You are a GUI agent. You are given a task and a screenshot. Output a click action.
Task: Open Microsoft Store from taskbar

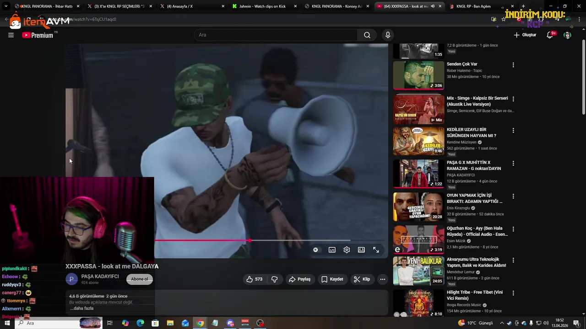[x=155, y=323]
